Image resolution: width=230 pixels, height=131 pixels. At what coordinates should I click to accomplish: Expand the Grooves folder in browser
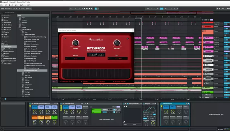[18, 23]
